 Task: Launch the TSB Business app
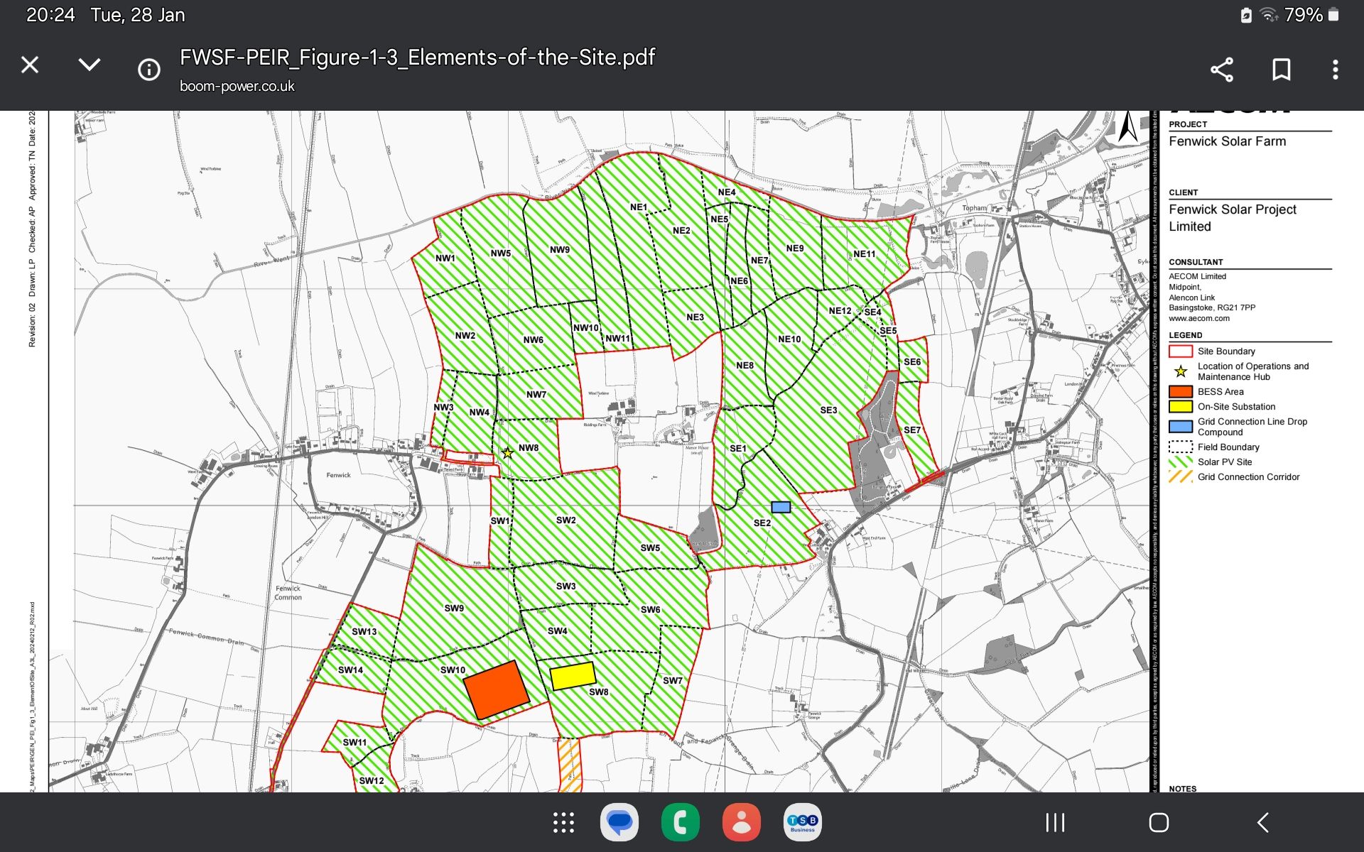[802, 822]
